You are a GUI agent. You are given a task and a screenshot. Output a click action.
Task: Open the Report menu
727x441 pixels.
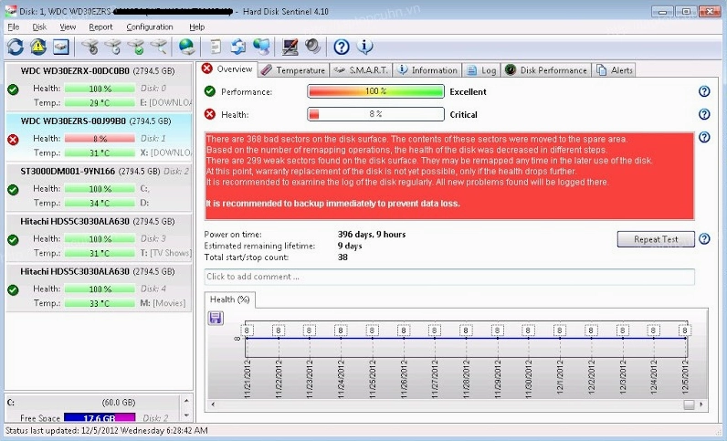(100, 26)
